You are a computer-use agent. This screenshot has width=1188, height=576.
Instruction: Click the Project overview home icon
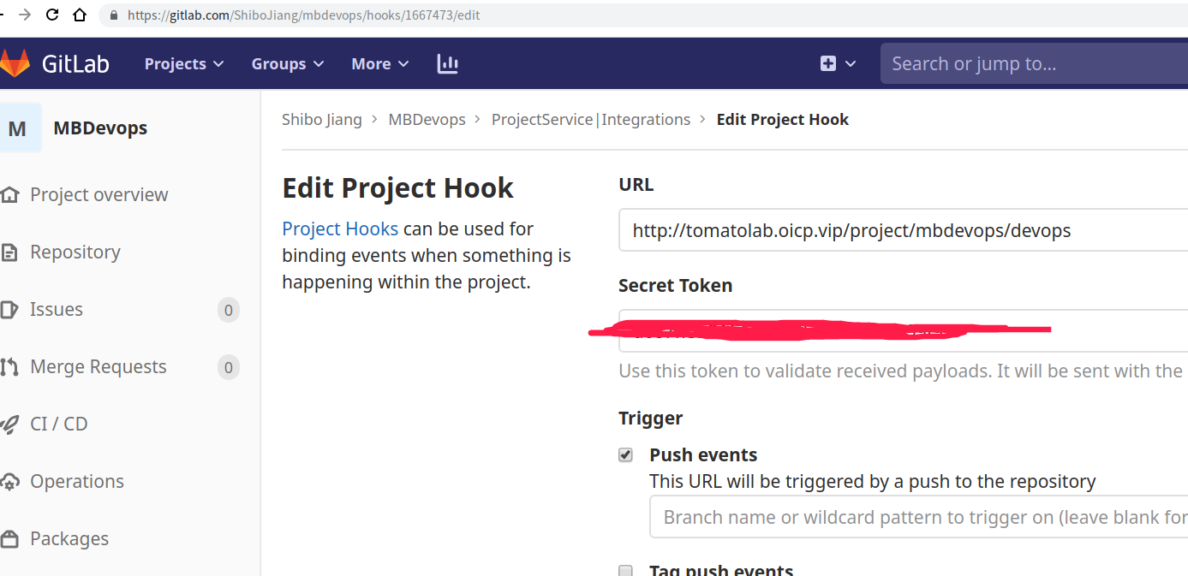(x=9, y=195)
